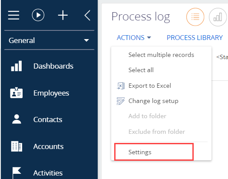This screenshot has width=228, height=179.
Task: Open the PROCESS LIBRARY link
Action: (x=195, y=38)
